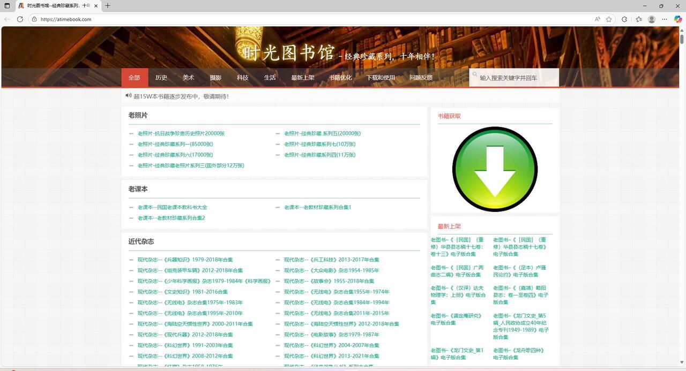Open the 问题反馈 menu item
The image size is (686, 371).
(421, 78)
